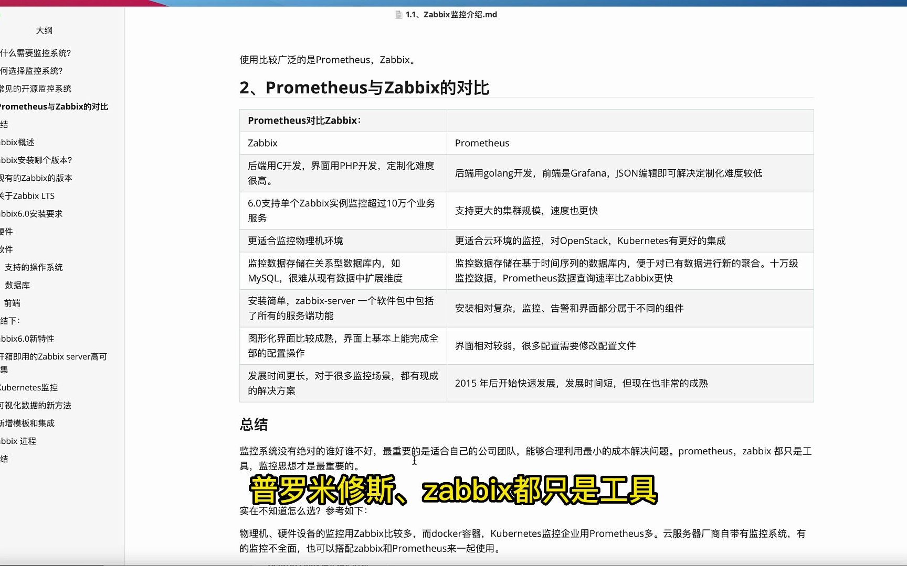
Task: Click the document file icon in title bar
Action: pyautogui.click(x=398, y=15)
